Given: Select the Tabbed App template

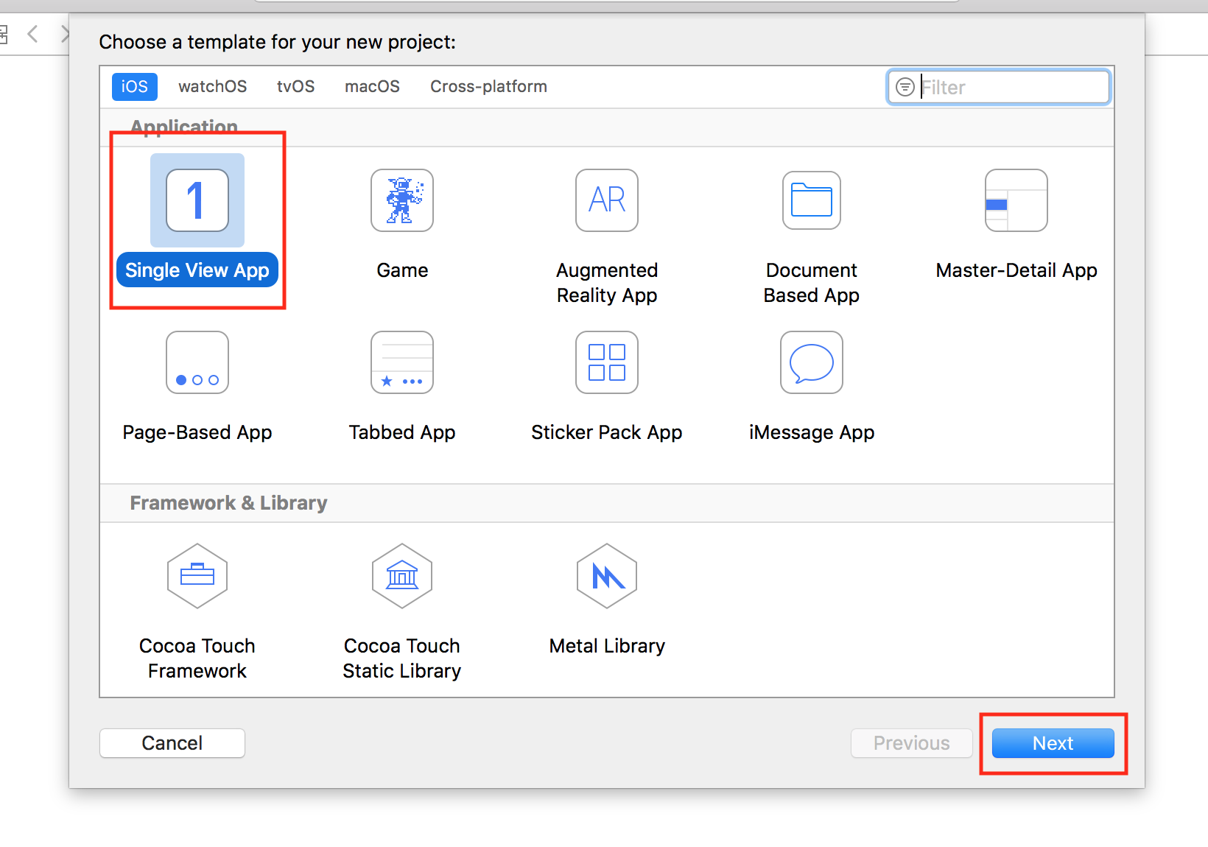Looking at the screenshot, I should (x=402, y=362).
